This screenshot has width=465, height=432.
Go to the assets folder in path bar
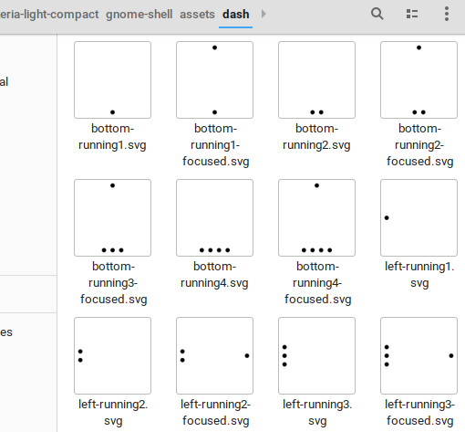pyautogui.click(x=197, y=15)
